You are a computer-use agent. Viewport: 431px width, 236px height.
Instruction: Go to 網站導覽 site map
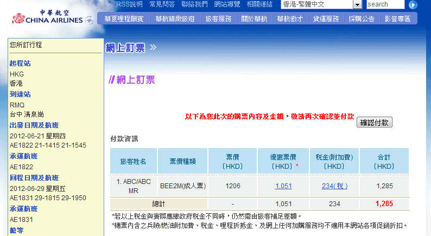(227, 4)
